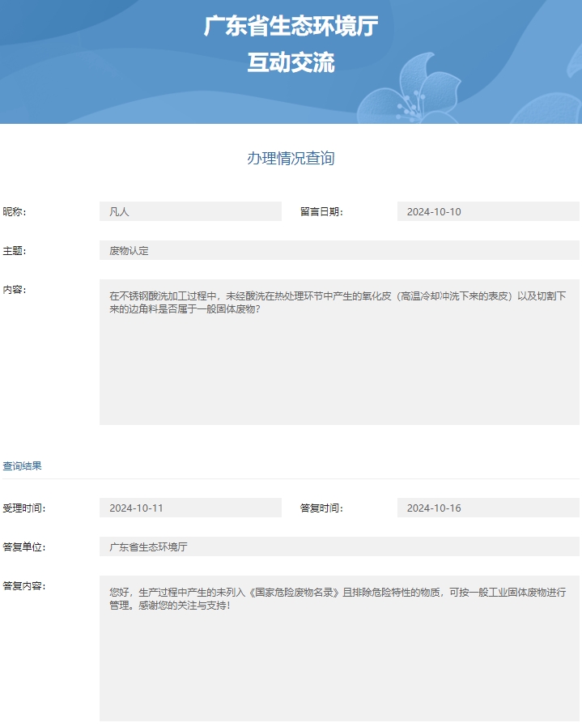Click the 留言日期 field showing 2024-10-10
This screenshot has width=582, height=727.
tap(488, 212)
